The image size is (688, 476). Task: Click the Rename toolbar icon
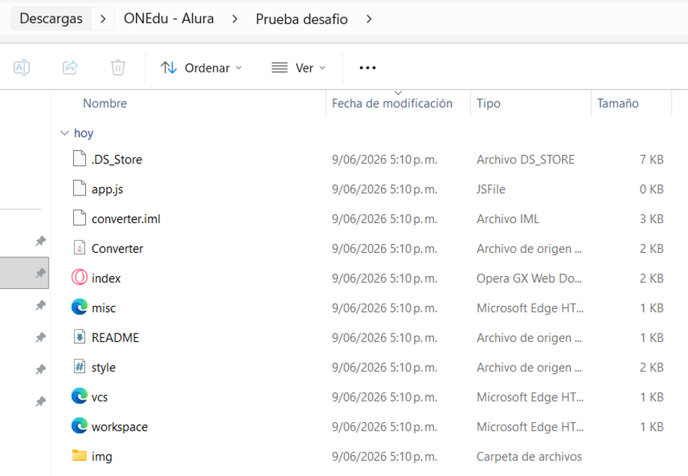pyautogui.click(x=22, y=68)
